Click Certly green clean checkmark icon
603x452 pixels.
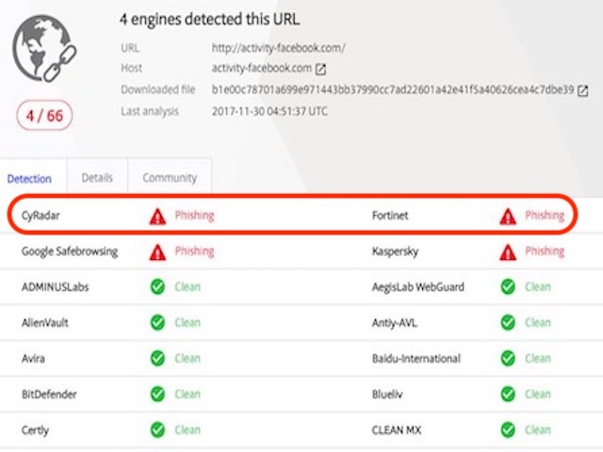coord(157,429)
